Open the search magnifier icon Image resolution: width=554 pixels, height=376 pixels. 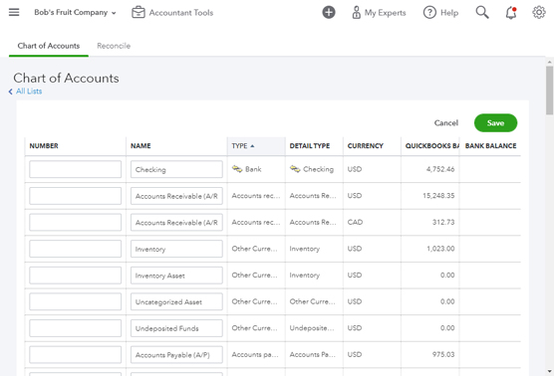pos(482,12)
